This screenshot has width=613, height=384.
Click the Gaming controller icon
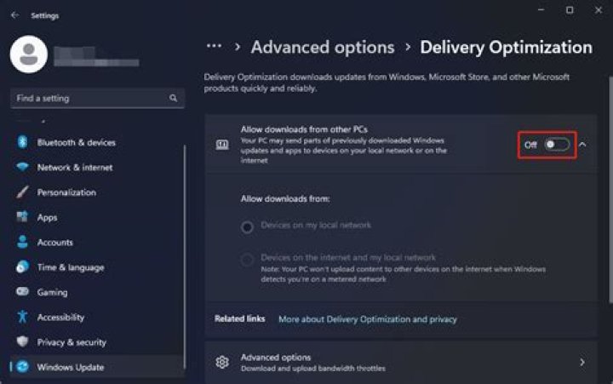22,292
